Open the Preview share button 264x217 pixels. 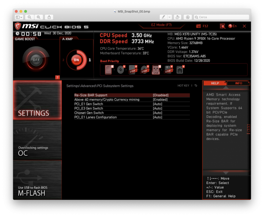(49, 17)
